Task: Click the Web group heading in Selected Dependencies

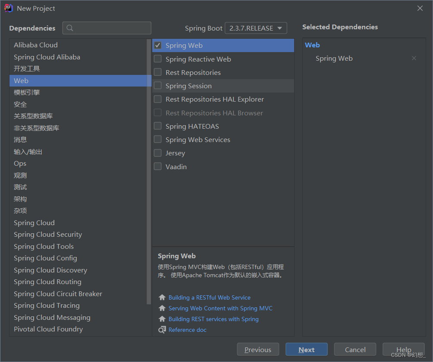Action: (x=312, y=45)
